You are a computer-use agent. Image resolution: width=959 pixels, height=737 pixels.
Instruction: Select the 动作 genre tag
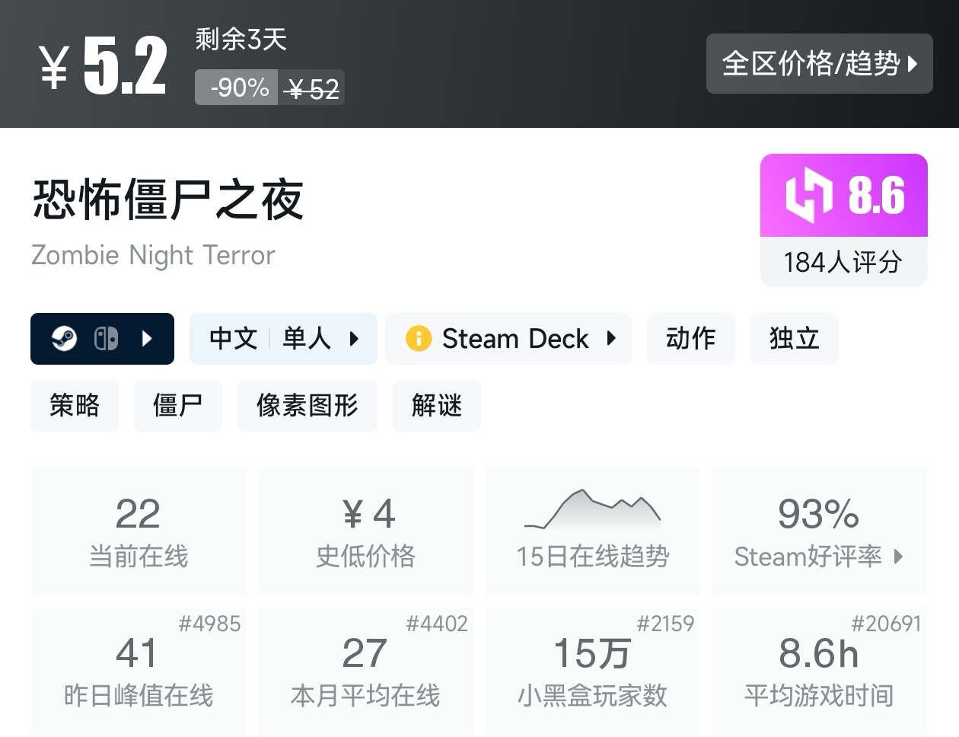tap(690, 338)
